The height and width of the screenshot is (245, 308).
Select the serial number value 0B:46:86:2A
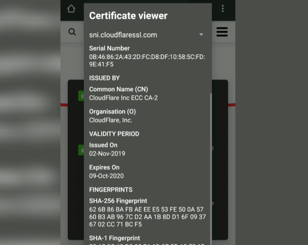[x=147, y=61]
